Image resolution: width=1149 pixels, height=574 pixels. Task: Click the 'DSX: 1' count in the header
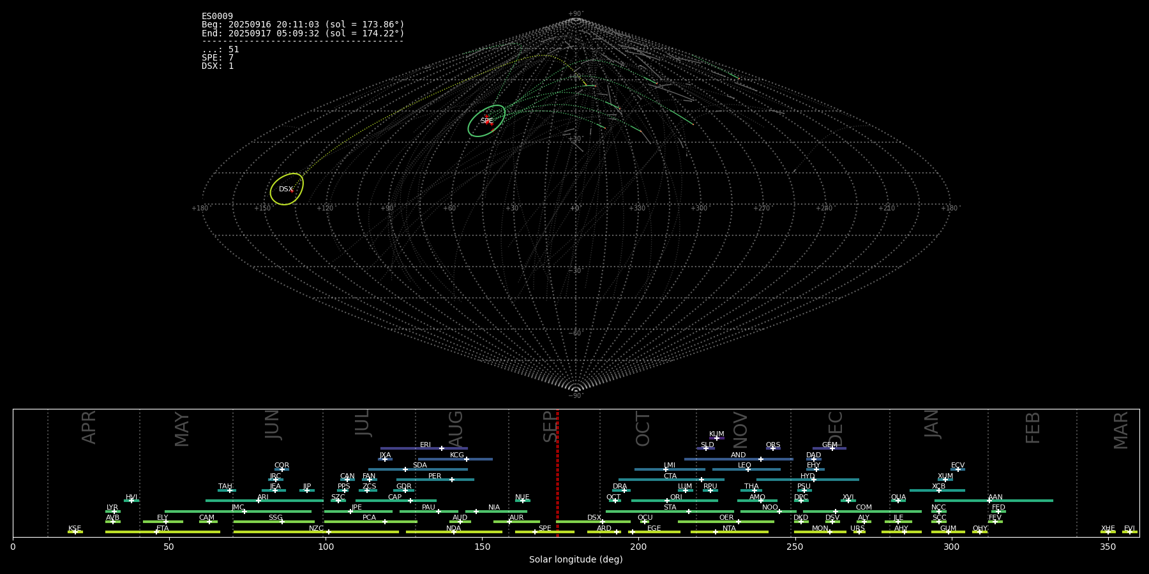point(218,66)
